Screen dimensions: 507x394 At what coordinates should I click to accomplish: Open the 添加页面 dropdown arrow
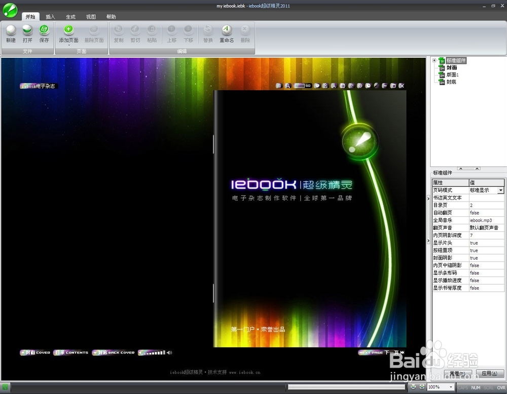pos(68,45)
